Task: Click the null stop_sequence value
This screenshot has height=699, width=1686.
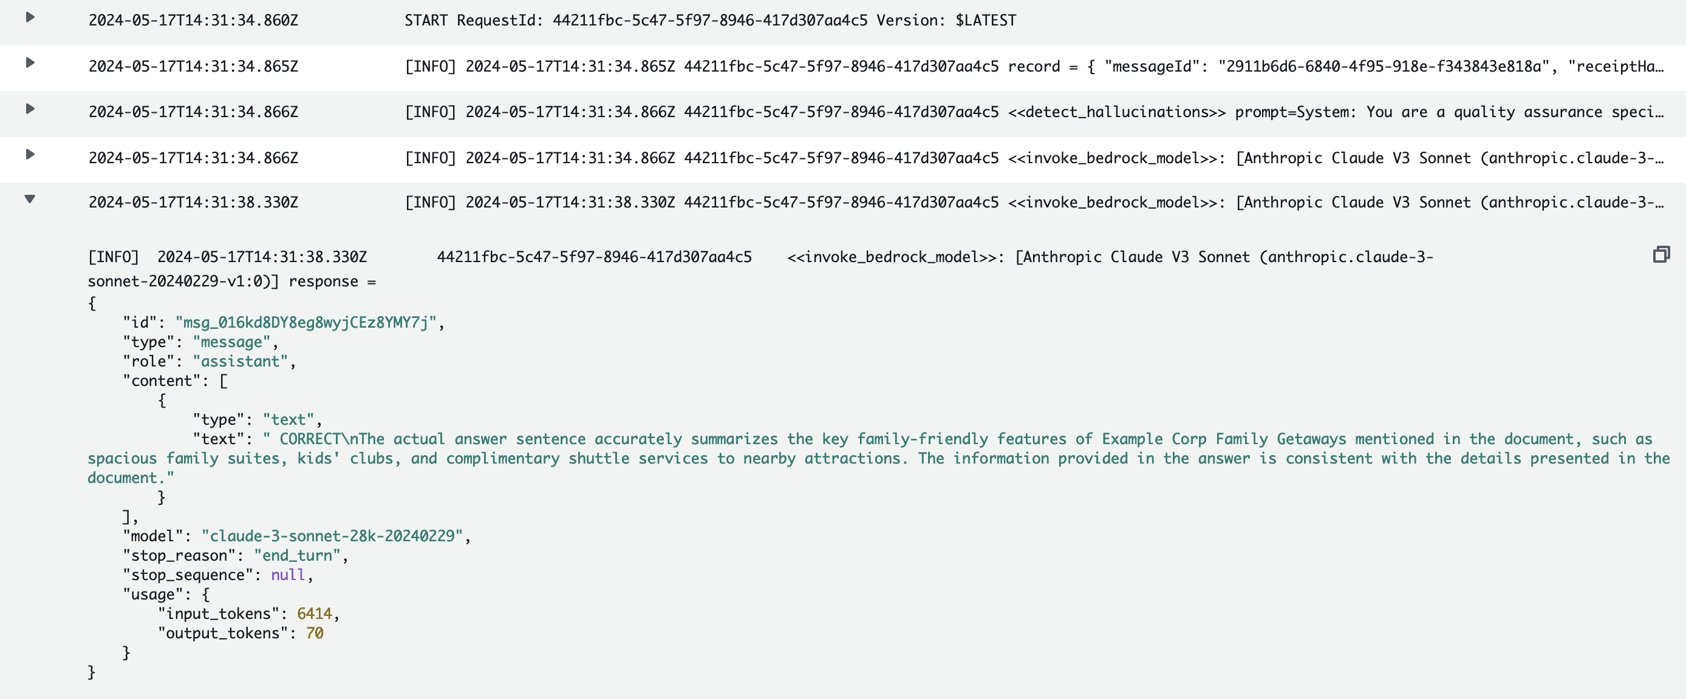Action: pos(288,575)
